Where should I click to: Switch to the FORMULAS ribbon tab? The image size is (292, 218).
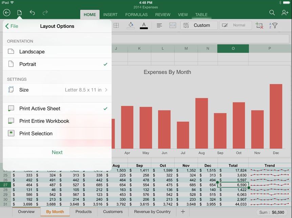pyautogui.click(x=136, y=15)
